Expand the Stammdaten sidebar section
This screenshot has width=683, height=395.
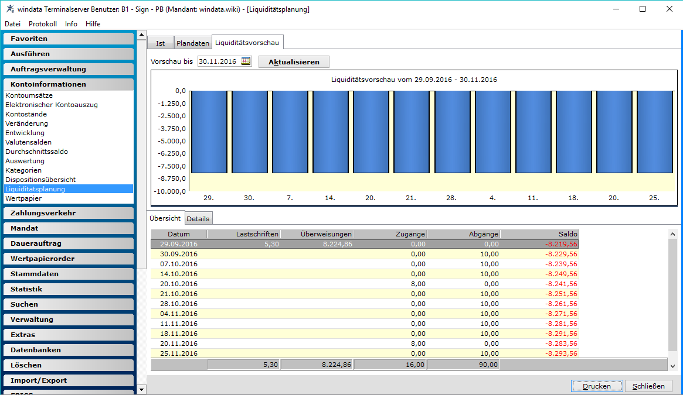click(69, 274)
